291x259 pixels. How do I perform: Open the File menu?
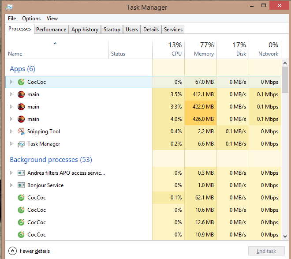click(x=12, y=19)
